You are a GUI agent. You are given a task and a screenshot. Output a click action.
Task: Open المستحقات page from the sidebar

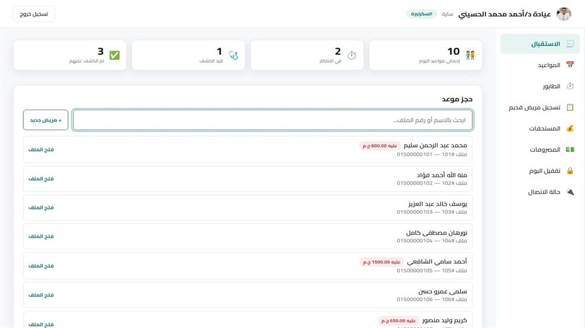point(540,128)
